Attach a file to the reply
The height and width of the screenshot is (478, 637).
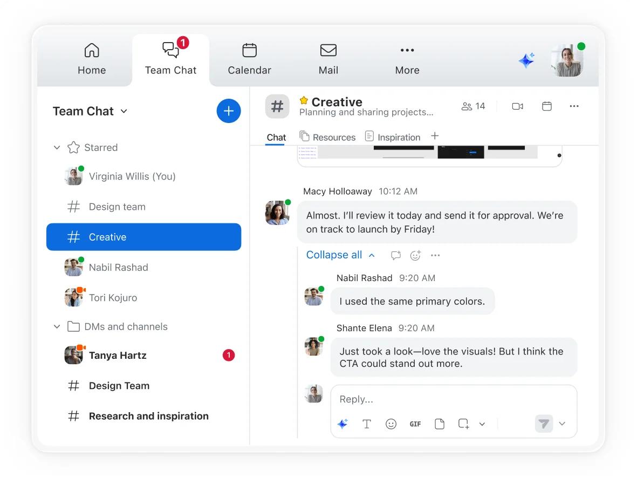coord(439,424)
